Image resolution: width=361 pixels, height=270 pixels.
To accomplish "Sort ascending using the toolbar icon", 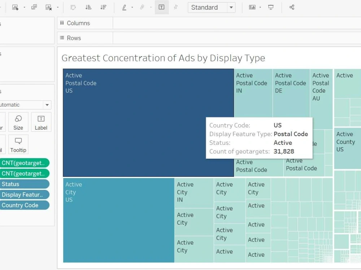I will pos(88,7).
